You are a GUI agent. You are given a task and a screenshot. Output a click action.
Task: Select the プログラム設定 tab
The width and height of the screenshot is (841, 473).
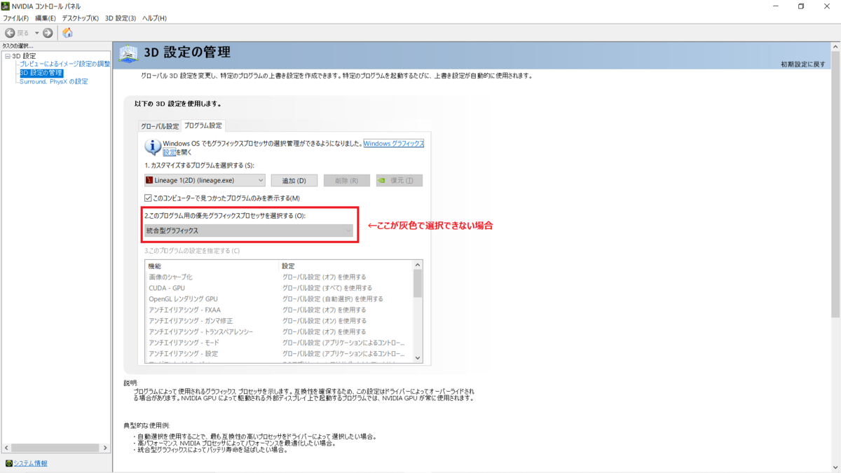(x=203, y=126)
